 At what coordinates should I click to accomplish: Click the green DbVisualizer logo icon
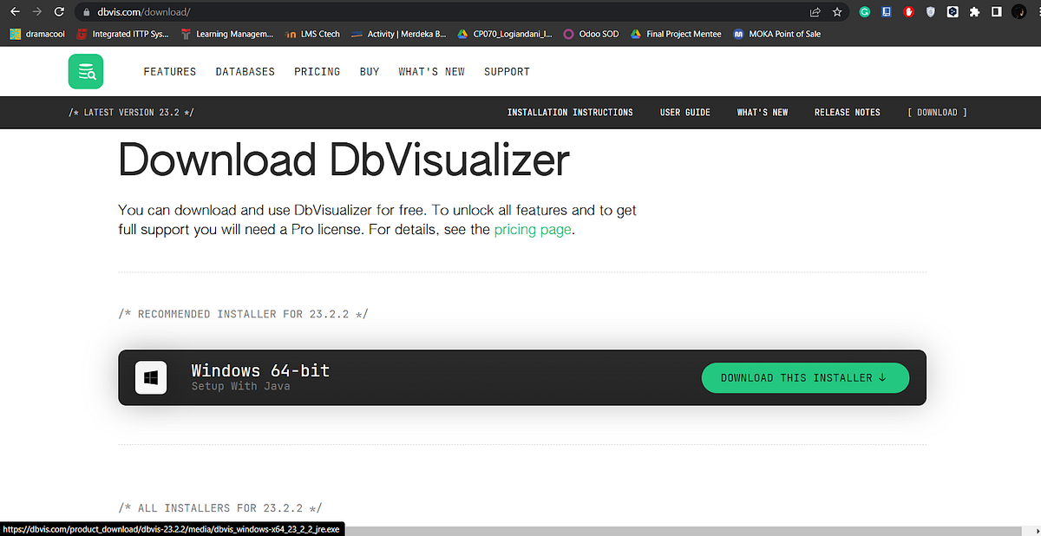coord(85,71)
